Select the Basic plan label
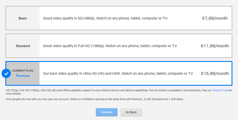 23,18
